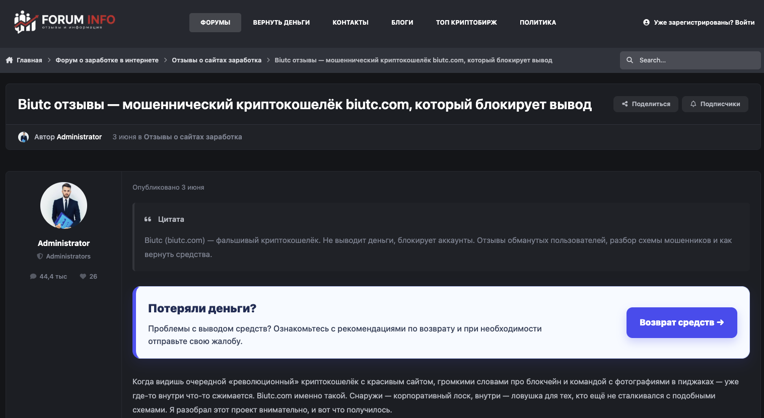This screenshot has width=764, height=418.
Task: Open the КОНТАКТЫ menu item
Action: (351, 23)
